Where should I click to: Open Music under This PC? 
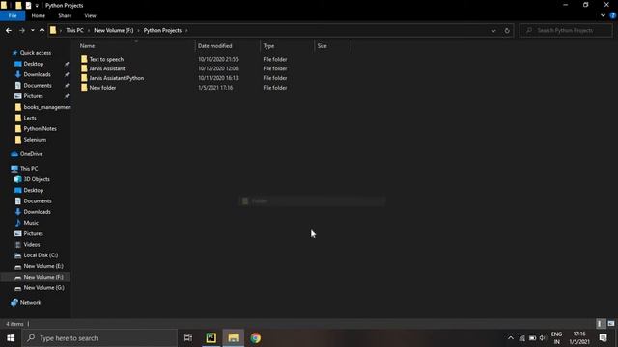31,223
